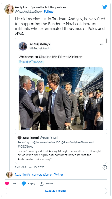
Task: Open the Trudeau handshake photo
Action: (61, 98)
